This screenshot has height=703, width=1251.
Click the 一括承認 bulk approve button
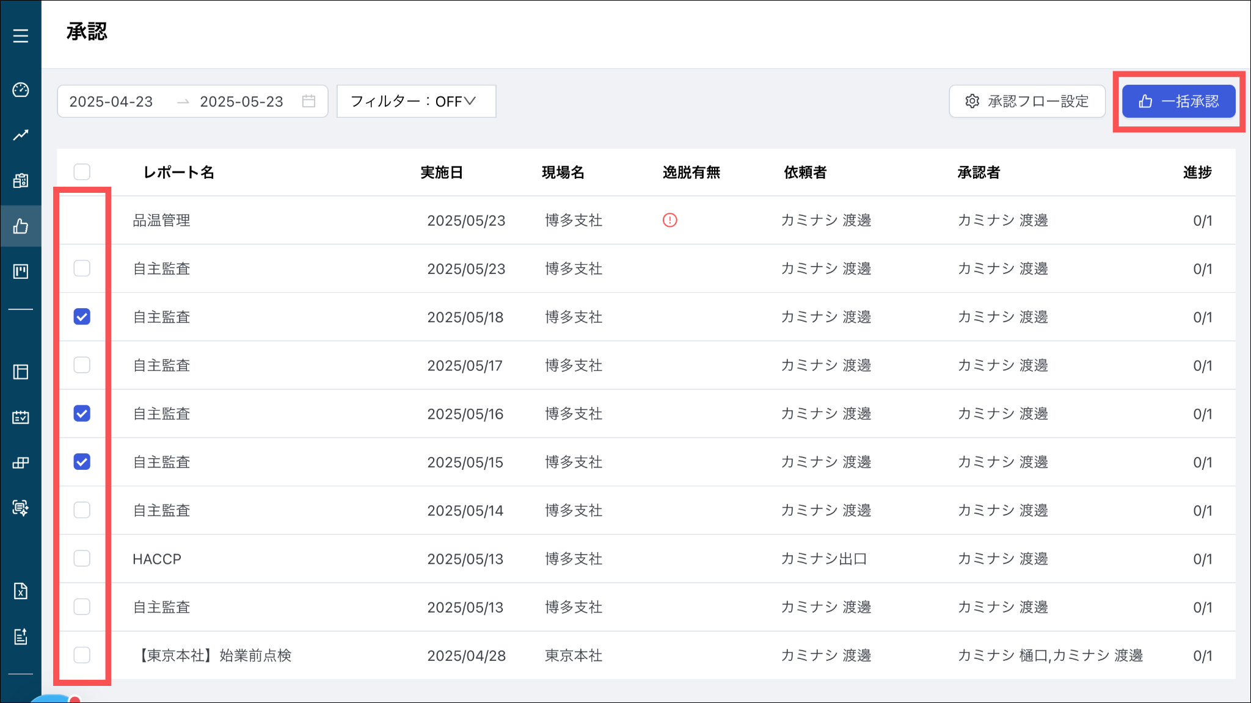tap(1178, 101)
